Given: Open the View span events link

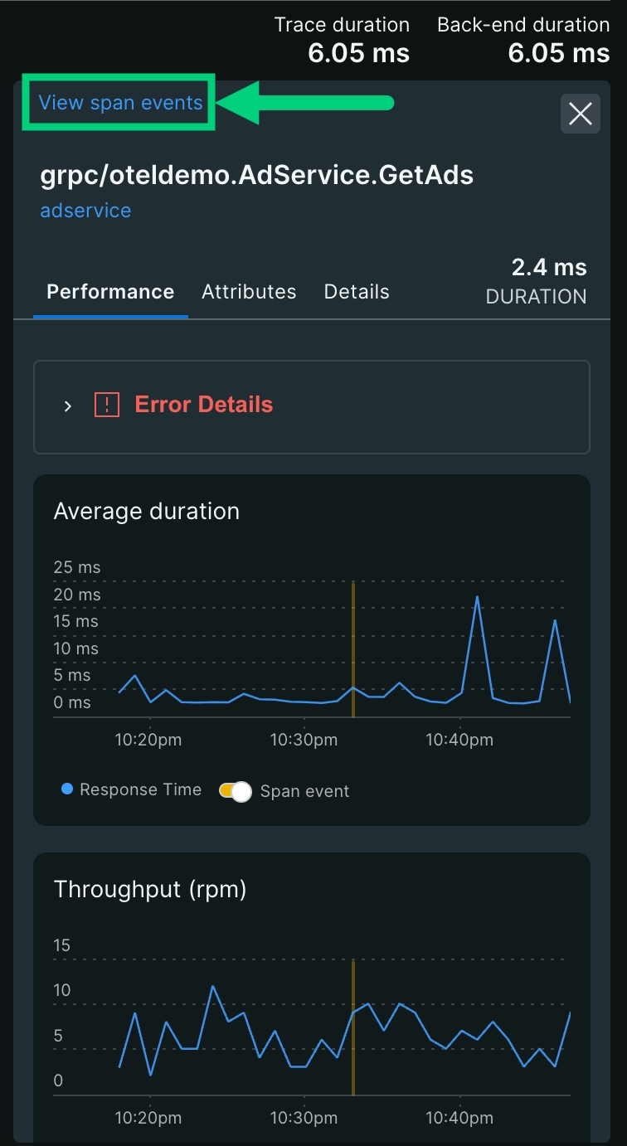Looking at the screenshot, I should (120, 103).
